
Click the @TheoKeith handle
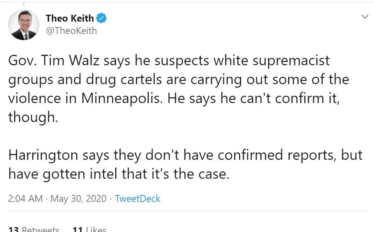tap(71, 30)
